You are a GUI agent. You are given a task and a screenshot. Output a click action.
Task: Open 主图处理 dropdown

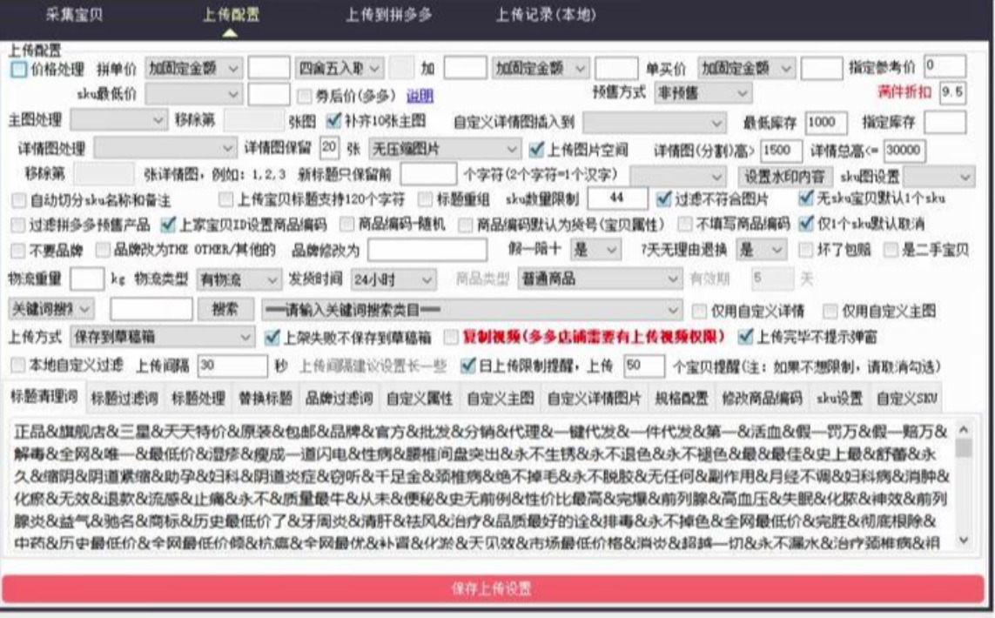click(118, 119)
